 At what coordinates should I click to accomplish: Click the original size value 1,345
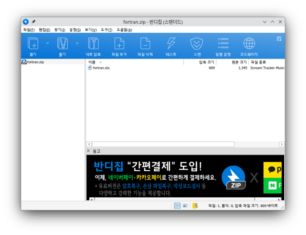tap(243, 68)
